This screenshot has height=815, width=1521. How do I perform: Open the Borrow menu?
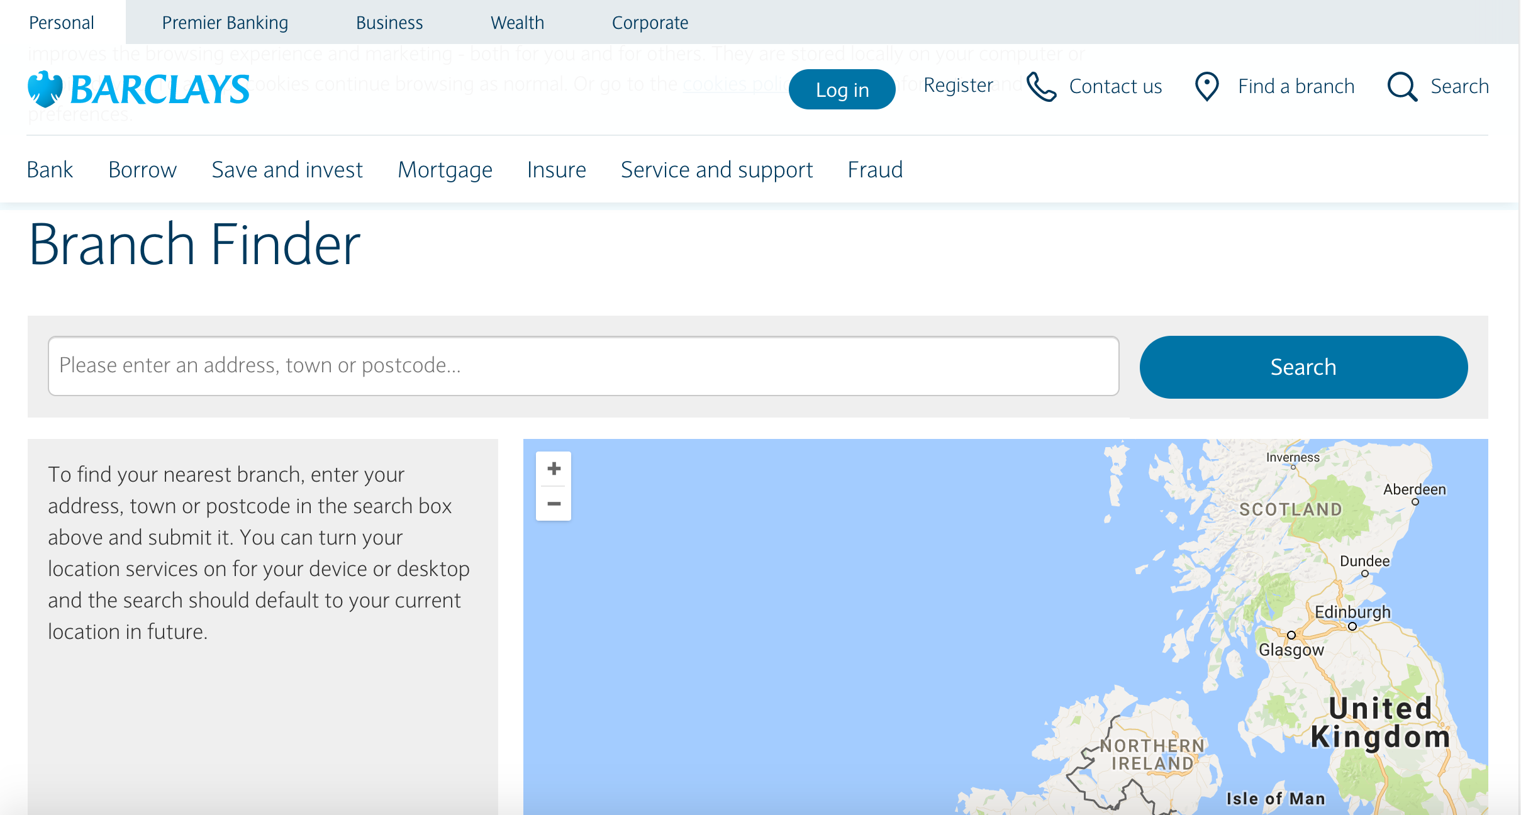click(x=142, y=170)
